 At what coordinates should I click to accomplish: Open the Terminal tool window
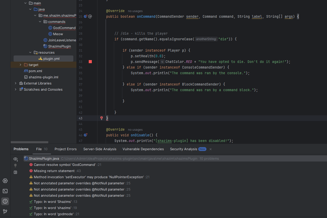pyautogui.click(x=5, y=191)
